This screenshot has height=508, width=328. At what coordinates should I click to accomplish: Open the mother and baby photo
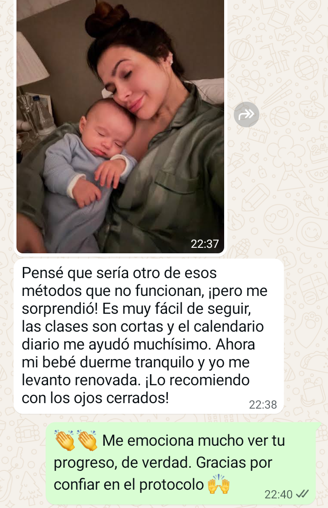point(120,126)
